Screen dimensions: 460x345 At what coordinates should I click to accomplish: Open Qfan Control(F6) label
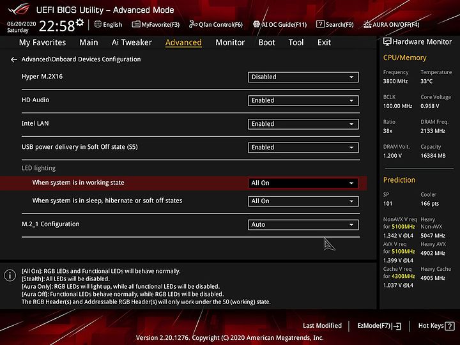pos(220,25)
